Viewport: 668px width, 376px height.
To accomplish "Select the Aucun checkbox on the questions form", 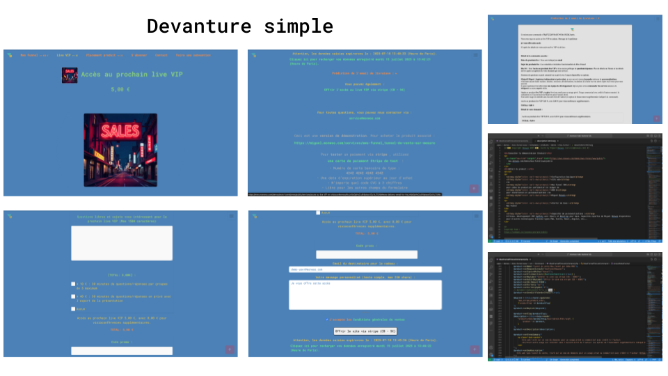I will [74, 308].
